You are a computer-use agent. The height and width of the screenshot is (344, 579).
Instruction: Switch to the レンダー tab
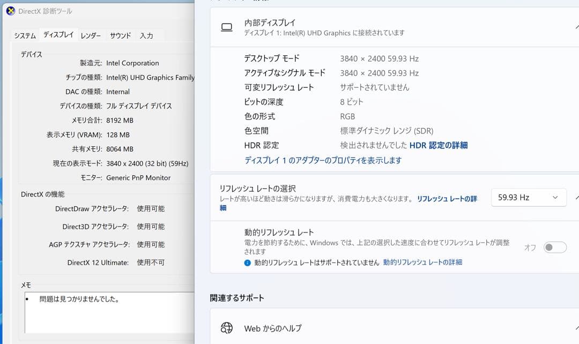tap(90, 35)
